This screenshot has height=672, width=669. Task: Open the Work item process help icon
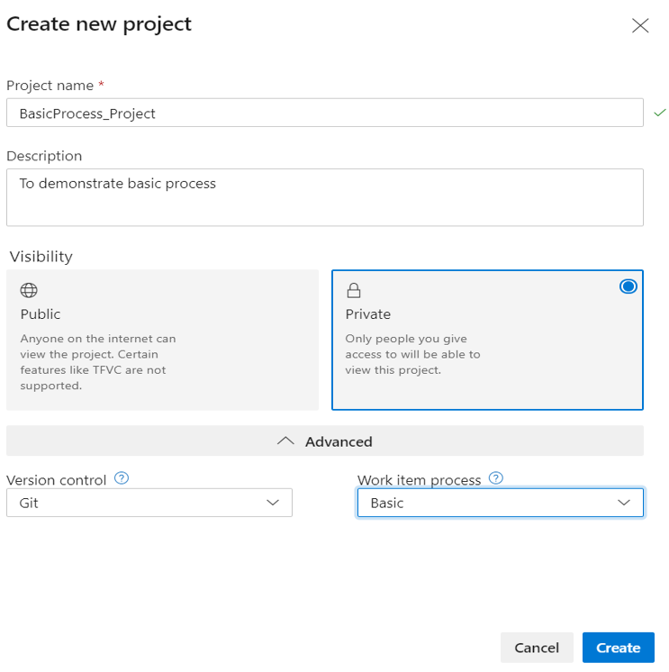(495, 478)
